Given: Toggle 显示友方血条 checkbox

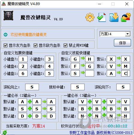Looking at the screenshot, I should (x=5, y=46).
